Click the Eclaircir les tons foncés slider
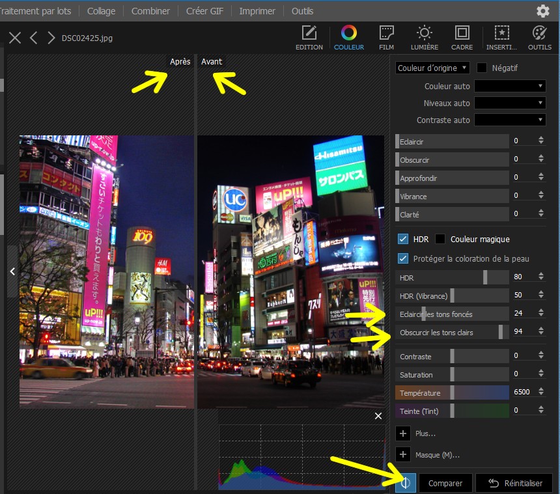Screen dimensions: 560x494 click(x=452, y=314)
